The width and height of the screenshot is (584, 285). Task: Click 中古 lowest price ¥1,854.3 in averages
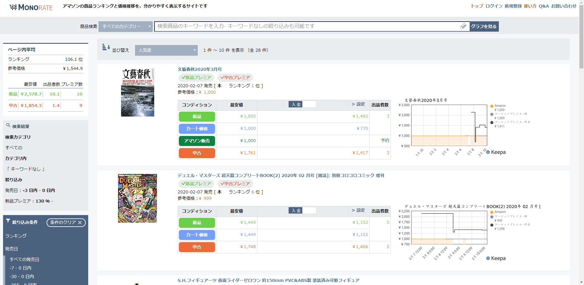tap(31, 106)
